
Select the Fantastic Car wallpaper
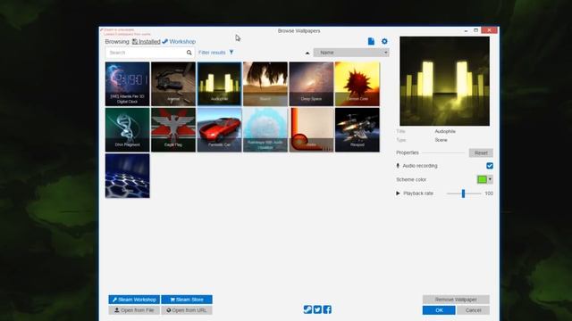pos(219,130)
